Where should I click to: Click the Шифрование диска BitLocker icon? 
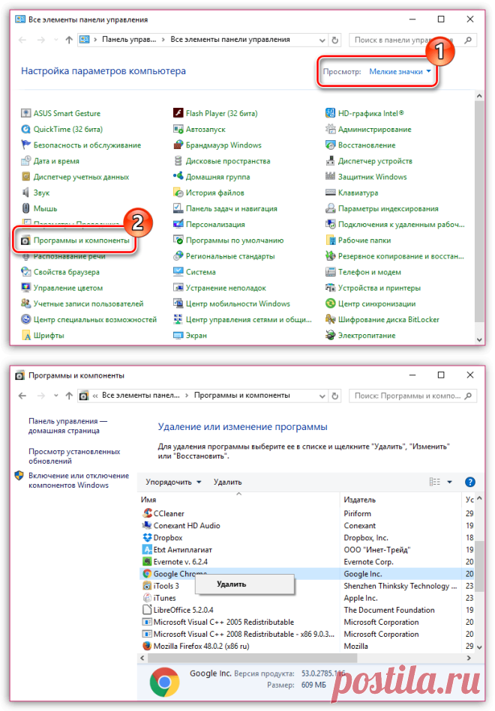tap(330, 320)
